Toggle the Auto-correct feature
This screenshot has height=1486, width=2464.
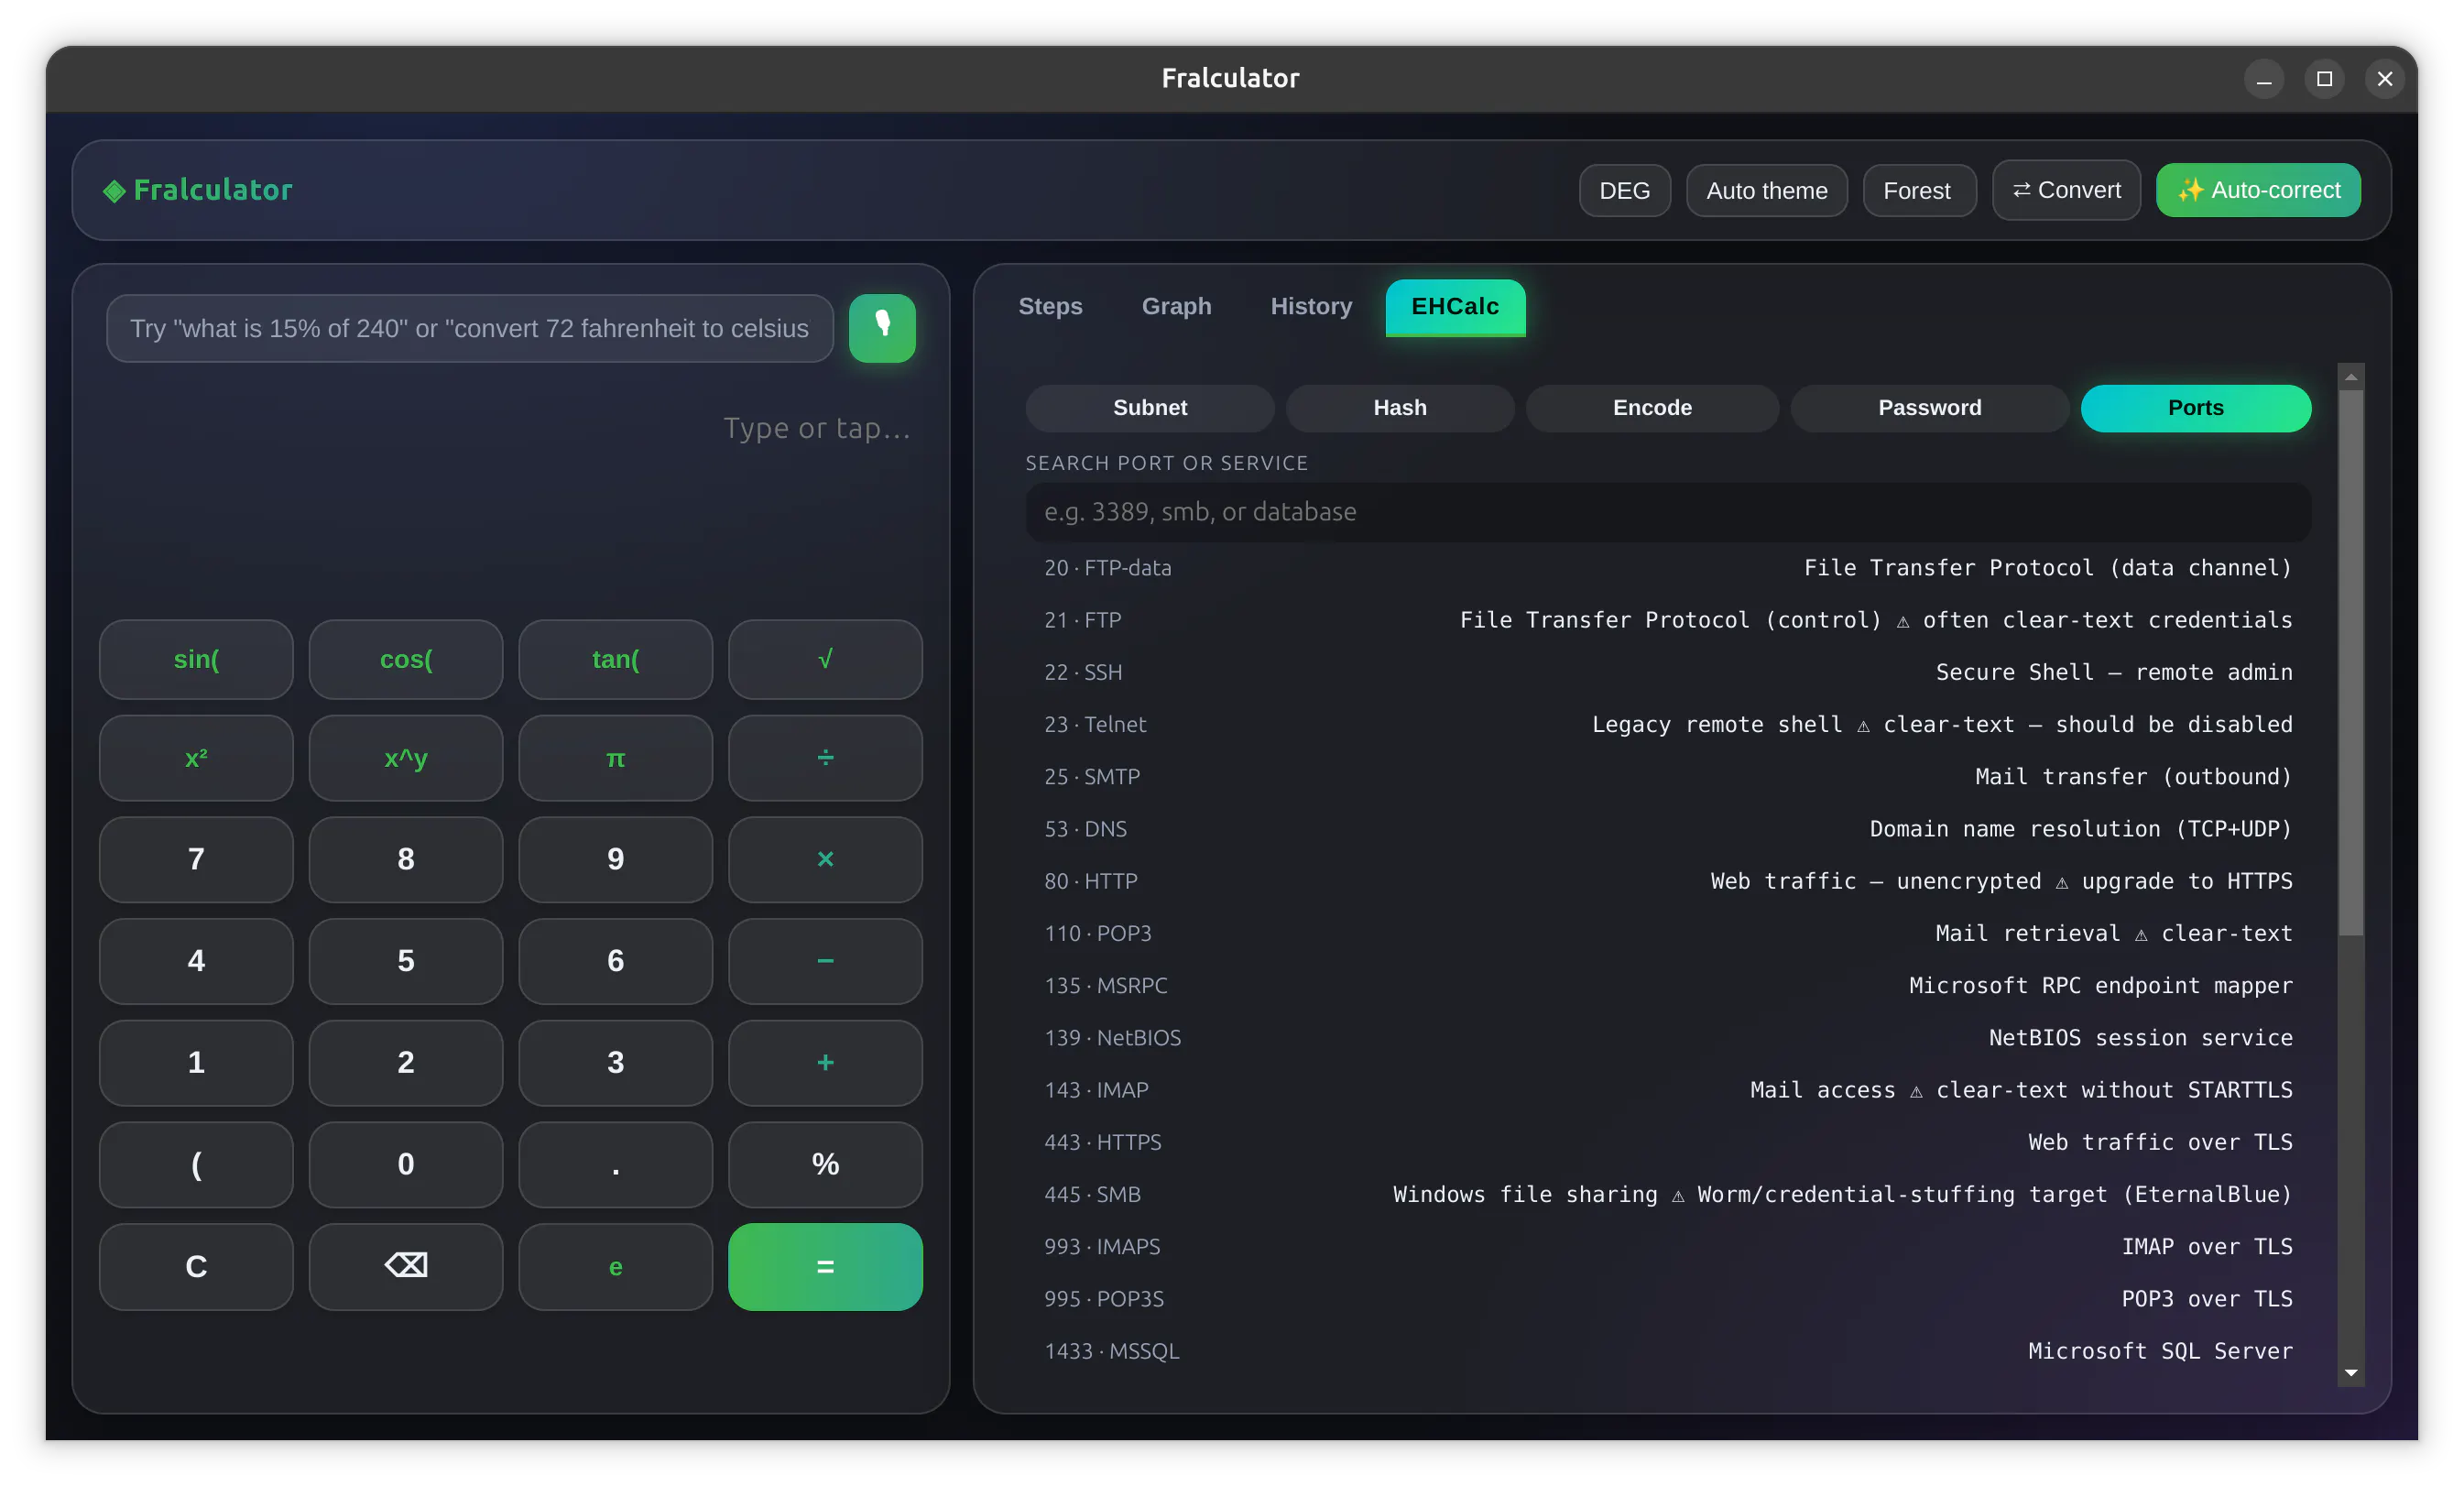(2258, 190)
